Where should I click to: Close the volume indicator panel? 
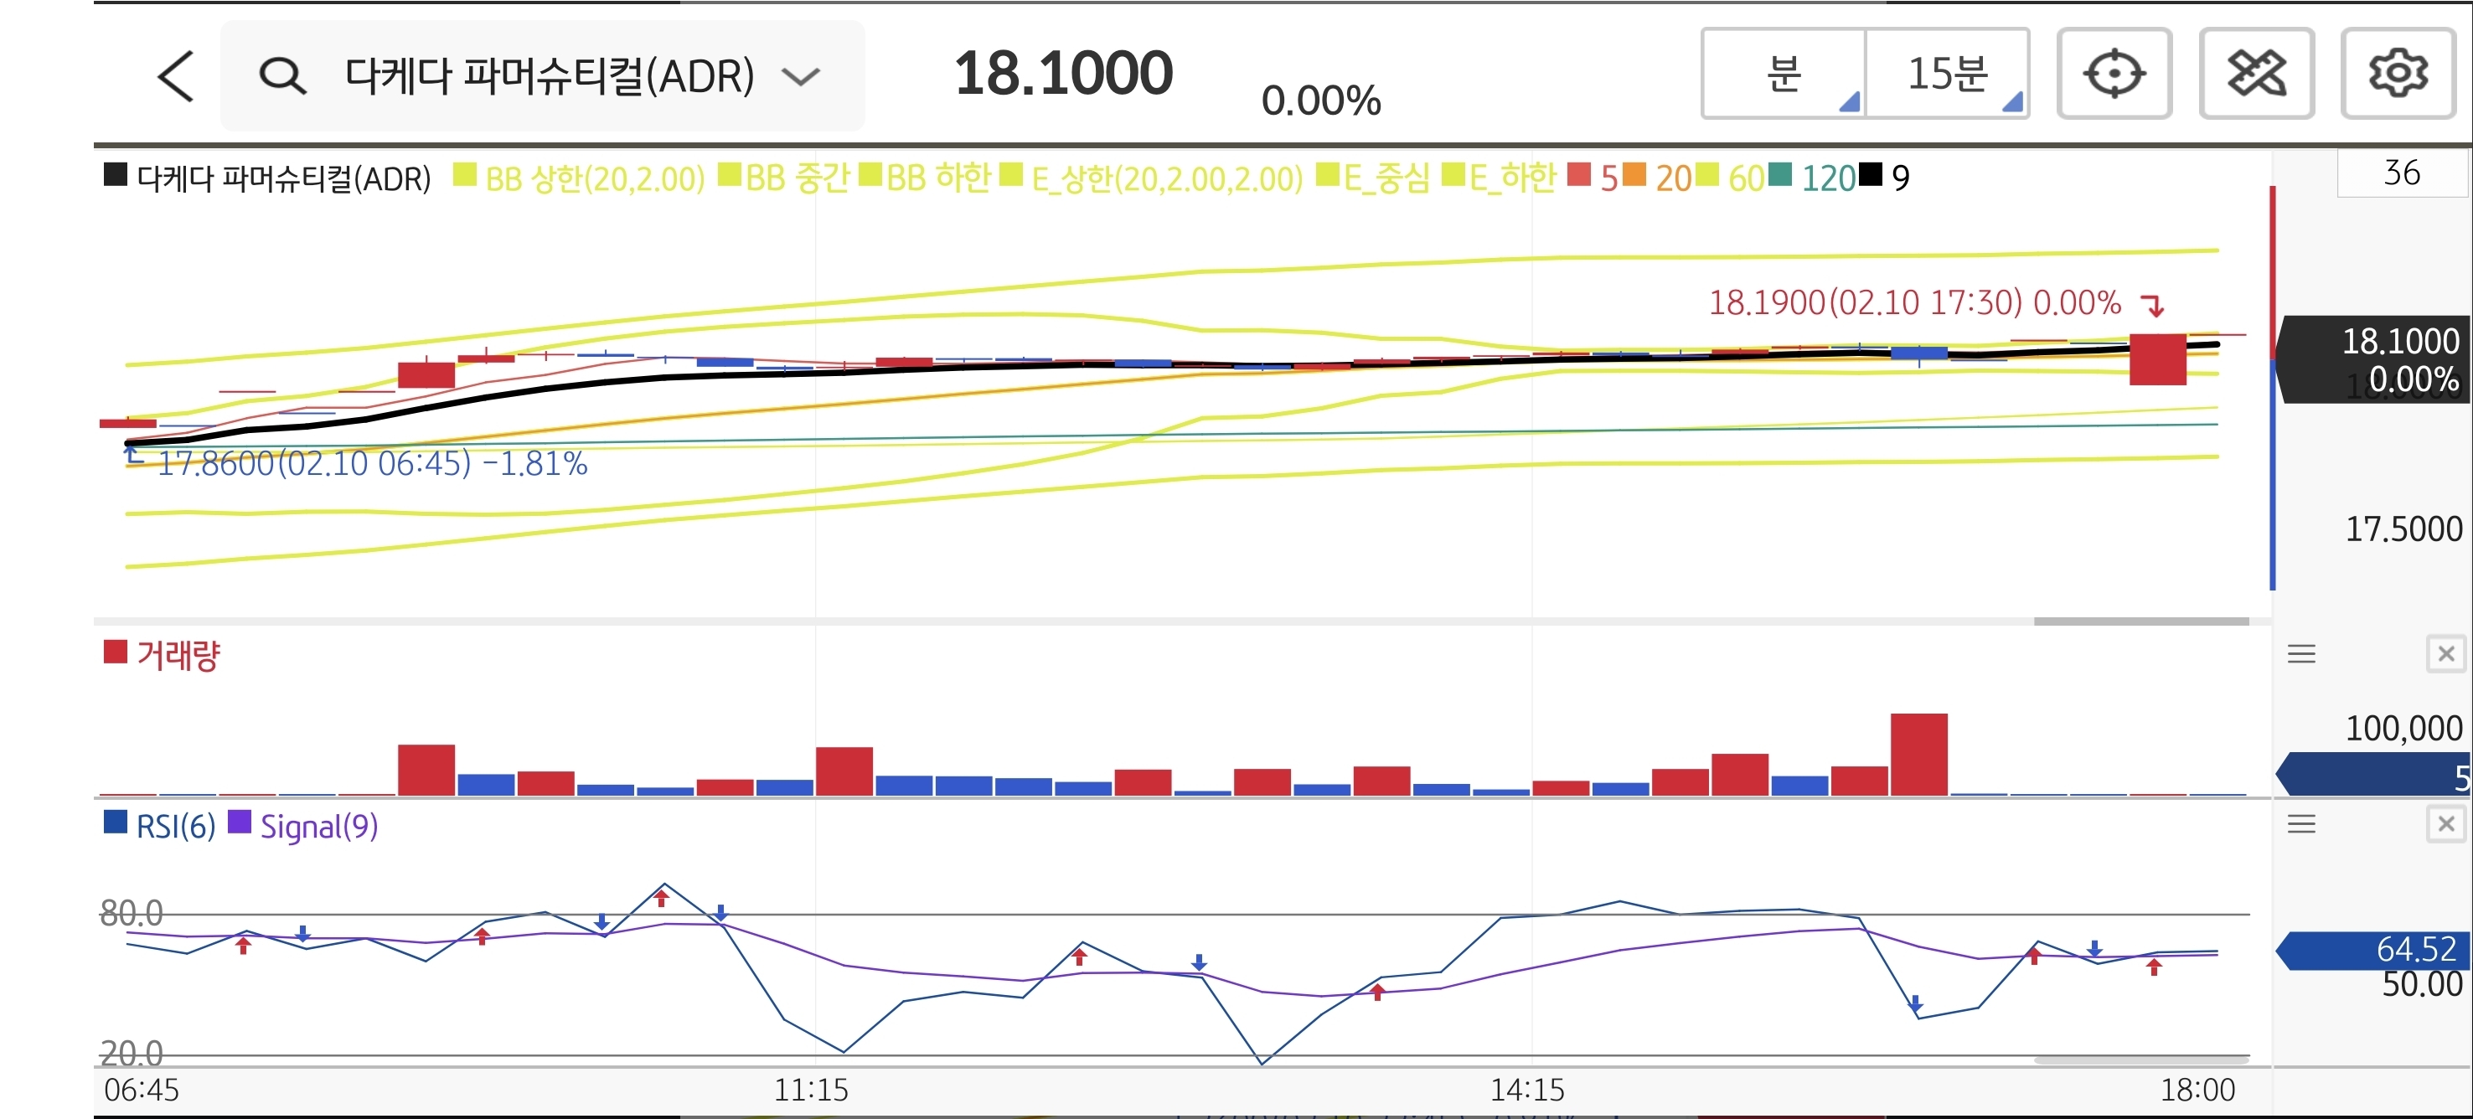click(x=2445, y=654)
